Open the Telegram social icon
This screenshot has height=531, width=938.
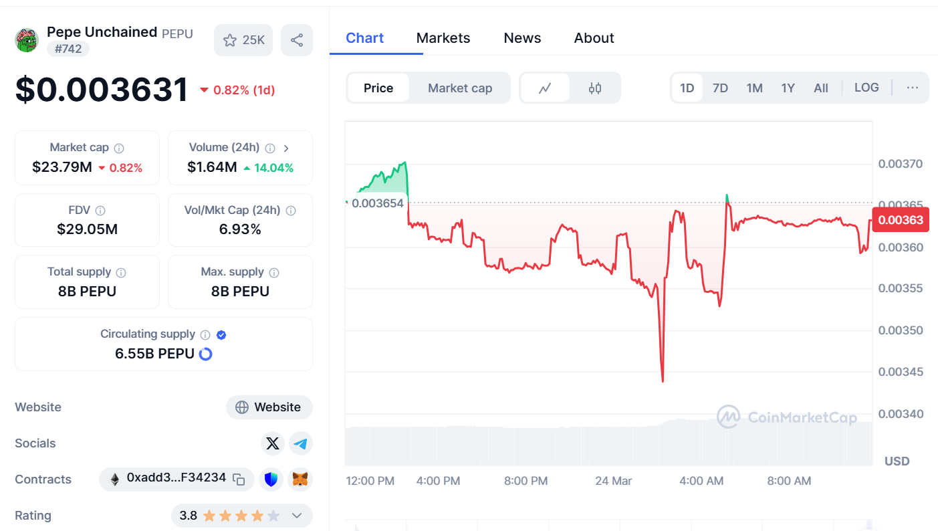[x=301, y=443]
